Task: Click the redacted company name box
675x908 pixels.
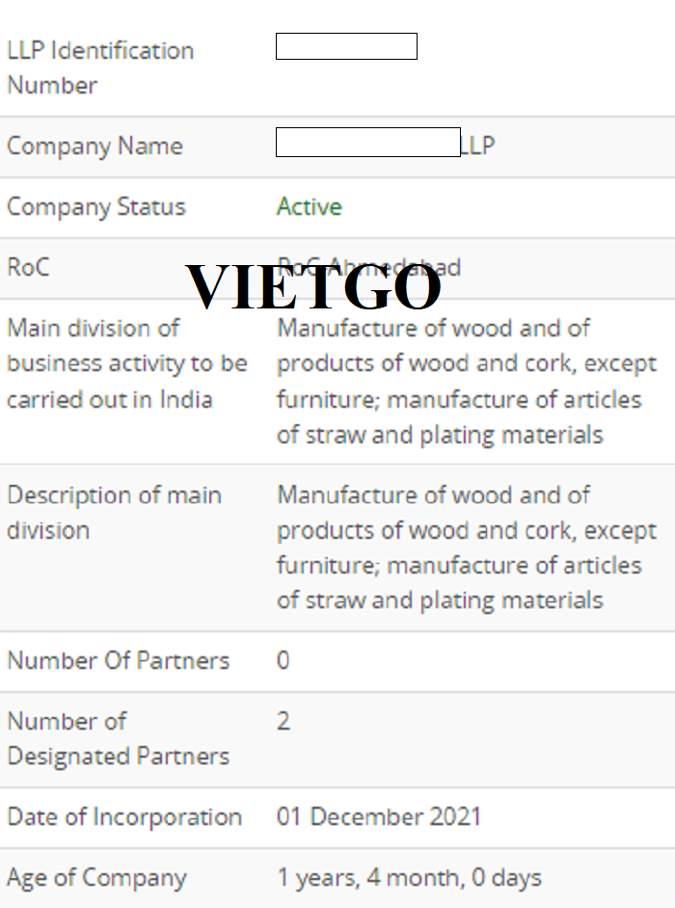Action: tap(368, 142)
